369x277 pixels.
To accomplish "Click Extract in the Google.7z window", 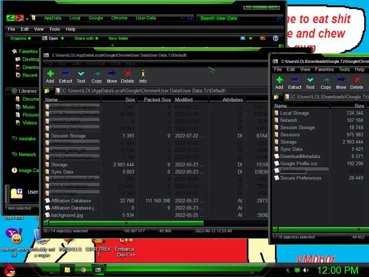I will tap(295, 83).
